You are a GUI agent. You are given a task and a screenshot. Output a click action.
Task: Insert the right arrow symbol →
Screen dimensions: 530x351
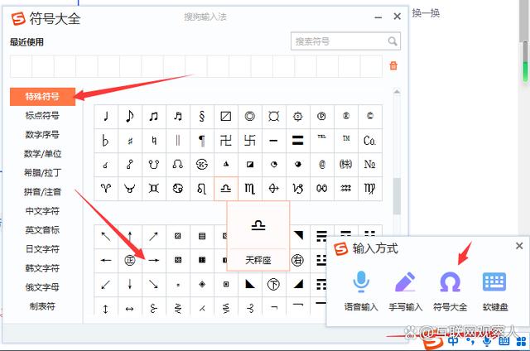154,260
